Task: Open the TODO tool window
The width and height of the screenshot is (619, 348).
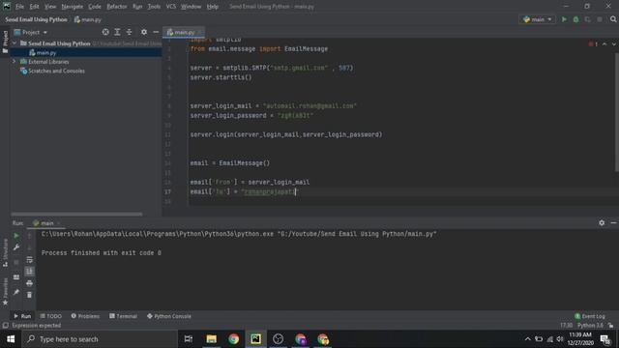Action: coord(51,316)
